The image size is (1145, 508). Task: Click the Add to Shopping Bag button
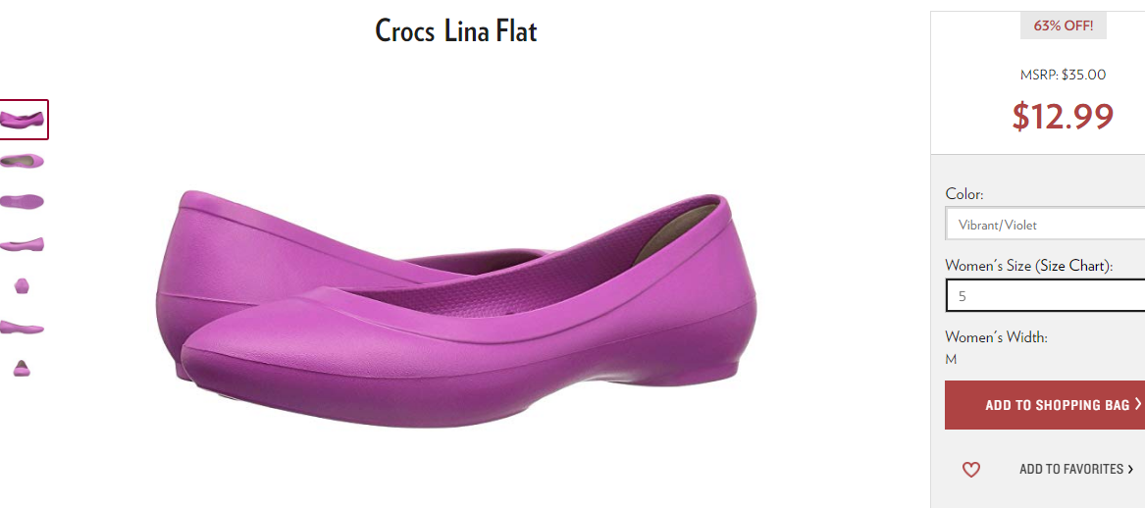pyautogui.click(x=1045, y=405)
